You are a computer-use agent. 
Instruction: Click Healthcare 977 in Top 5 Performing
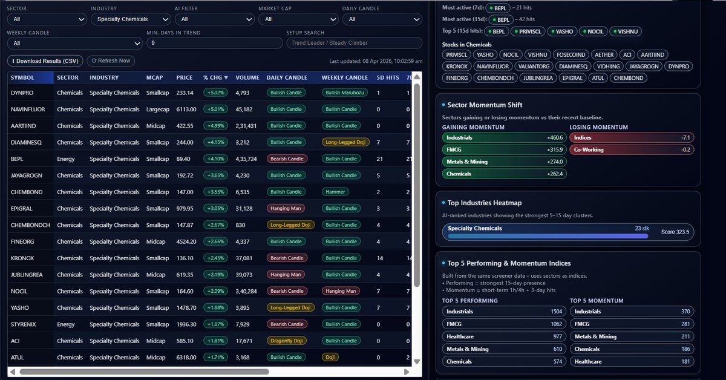(505, 336)
